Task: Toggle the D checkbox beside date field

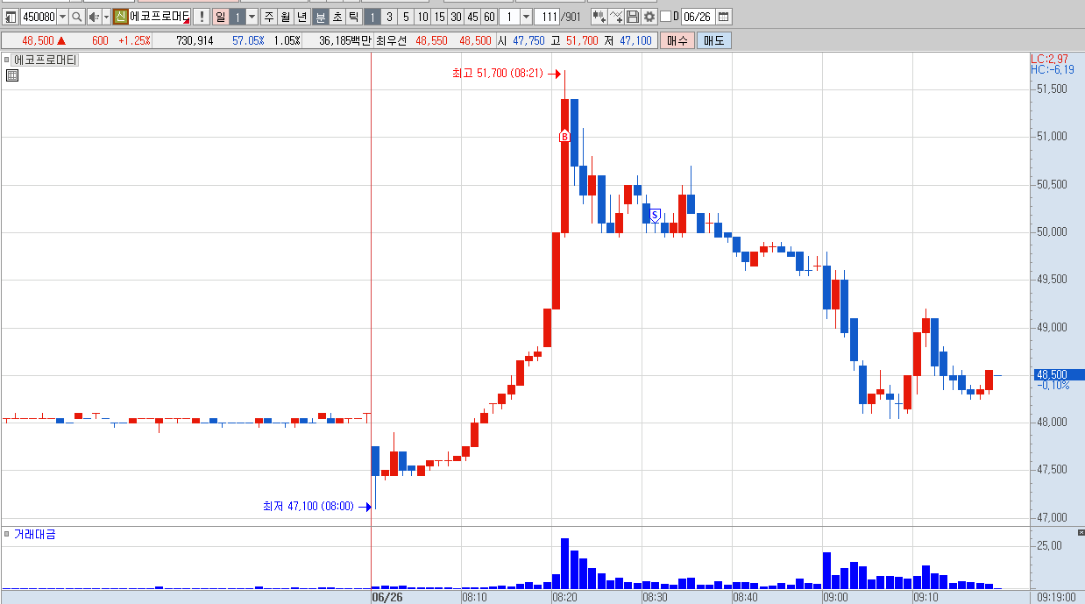Action: point(665,17)
